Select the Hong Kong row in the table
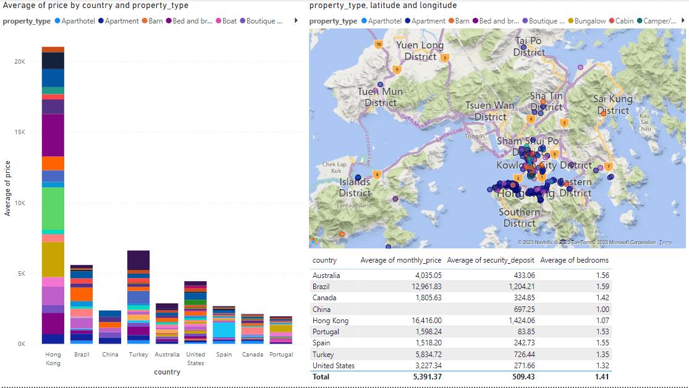The image size is (689, 388). click(x=331, y=321)
